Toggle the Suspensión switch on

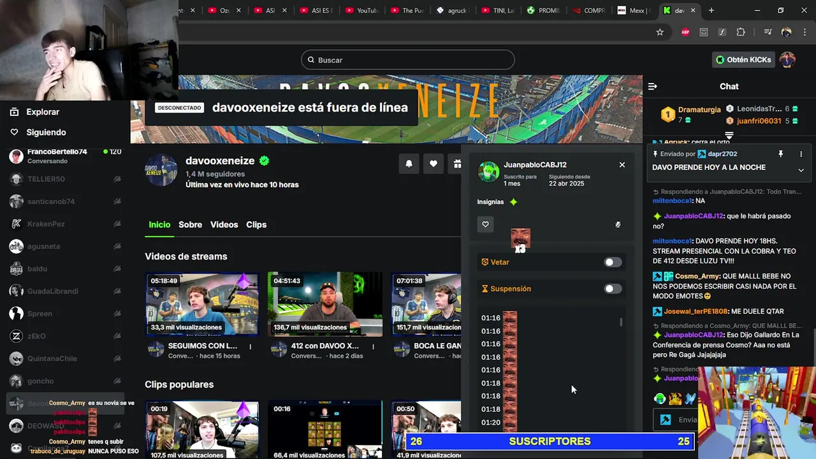pos(613,289)
